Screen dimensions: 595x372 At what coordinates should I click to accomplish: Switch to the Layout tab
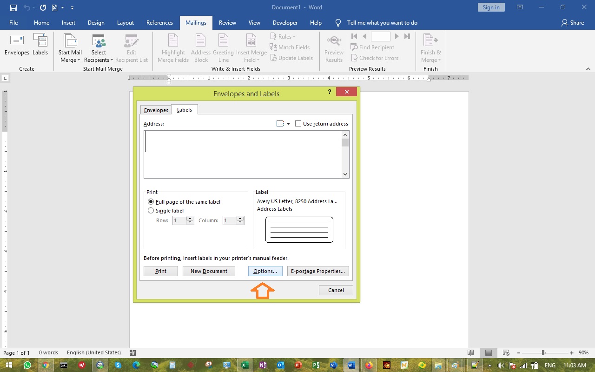click(x=126, y=22)
